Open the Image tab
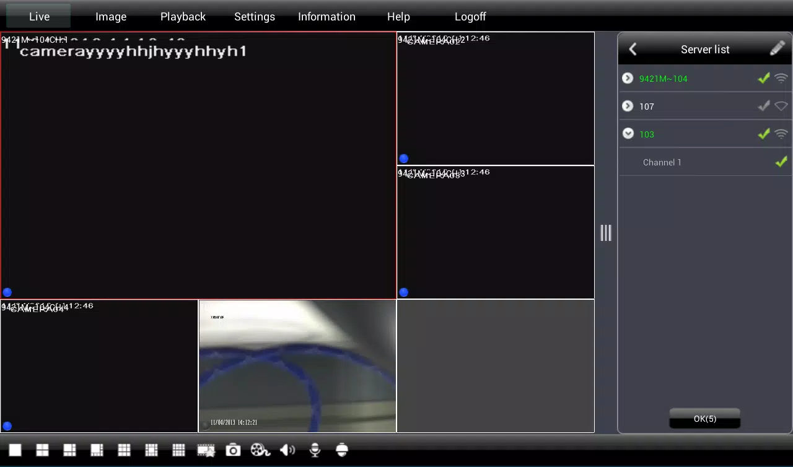The width and height of the screenshot is (793, 467). [111, 17]
